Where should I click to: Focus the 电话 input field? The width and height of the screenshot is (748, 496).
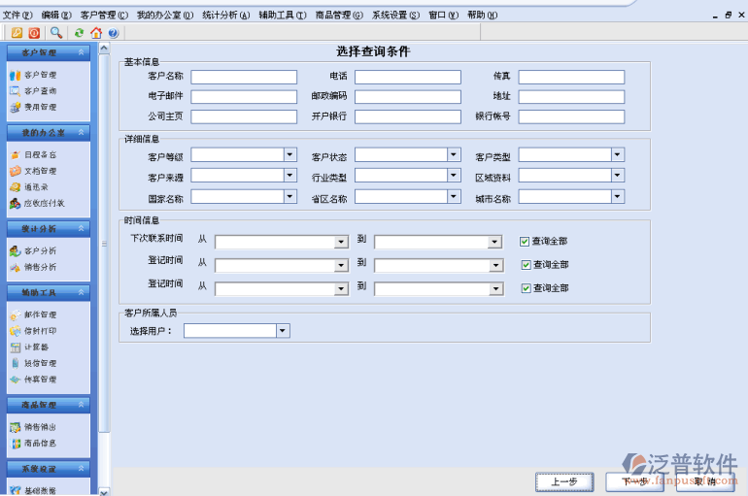(408, 77)
